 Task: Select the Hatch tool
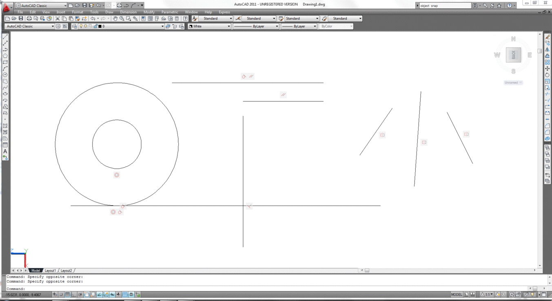[5, 126]
